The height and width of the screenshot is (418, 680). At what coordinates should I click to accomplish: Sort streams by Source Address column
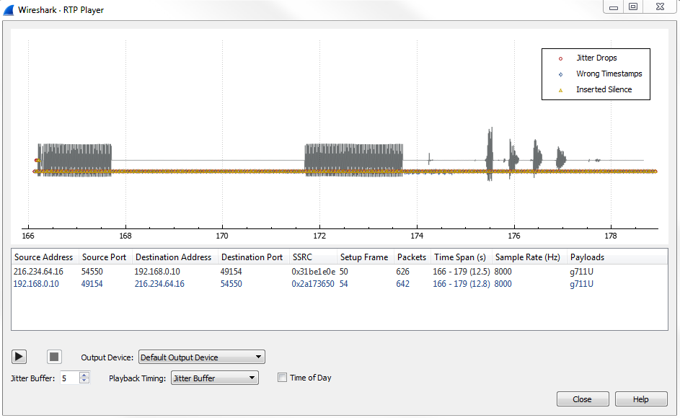pyautogui.click(x=43, y=257)
